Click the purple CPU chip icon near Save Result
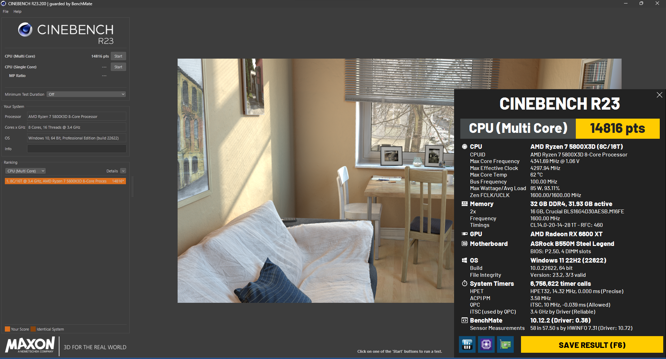 [486, 344]
